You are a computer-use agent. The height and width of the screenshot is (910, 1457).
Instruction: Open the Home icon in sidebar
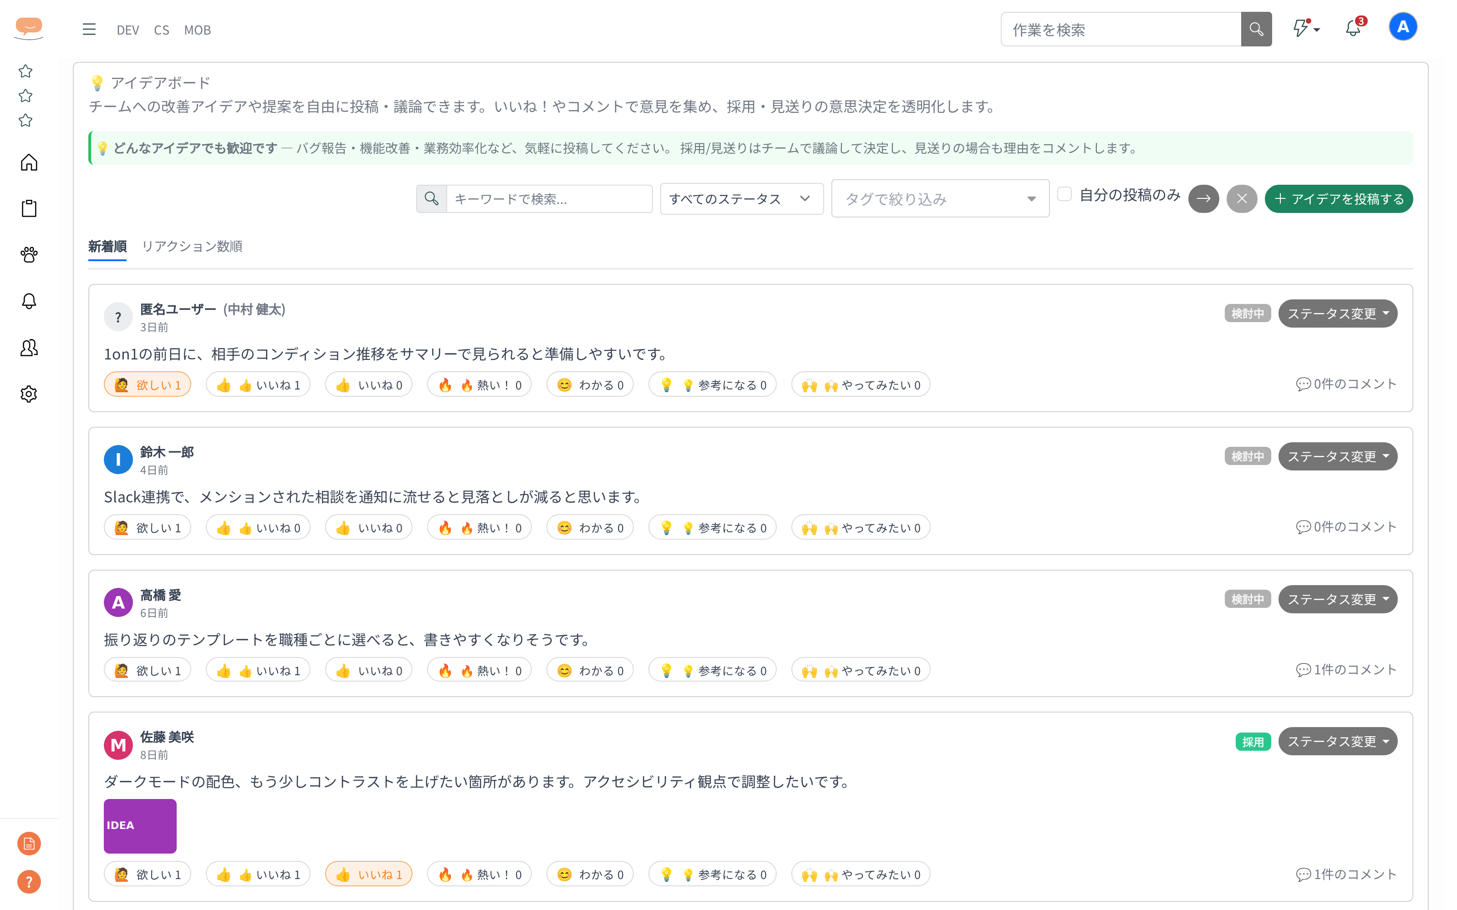[29, 162]
